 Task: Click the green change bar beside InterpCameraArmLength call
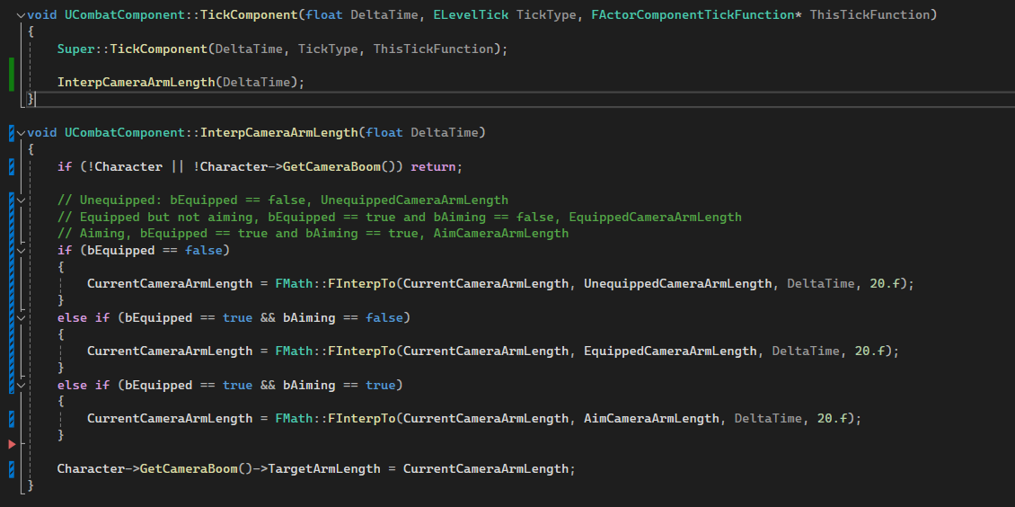[x=12, y=74]
